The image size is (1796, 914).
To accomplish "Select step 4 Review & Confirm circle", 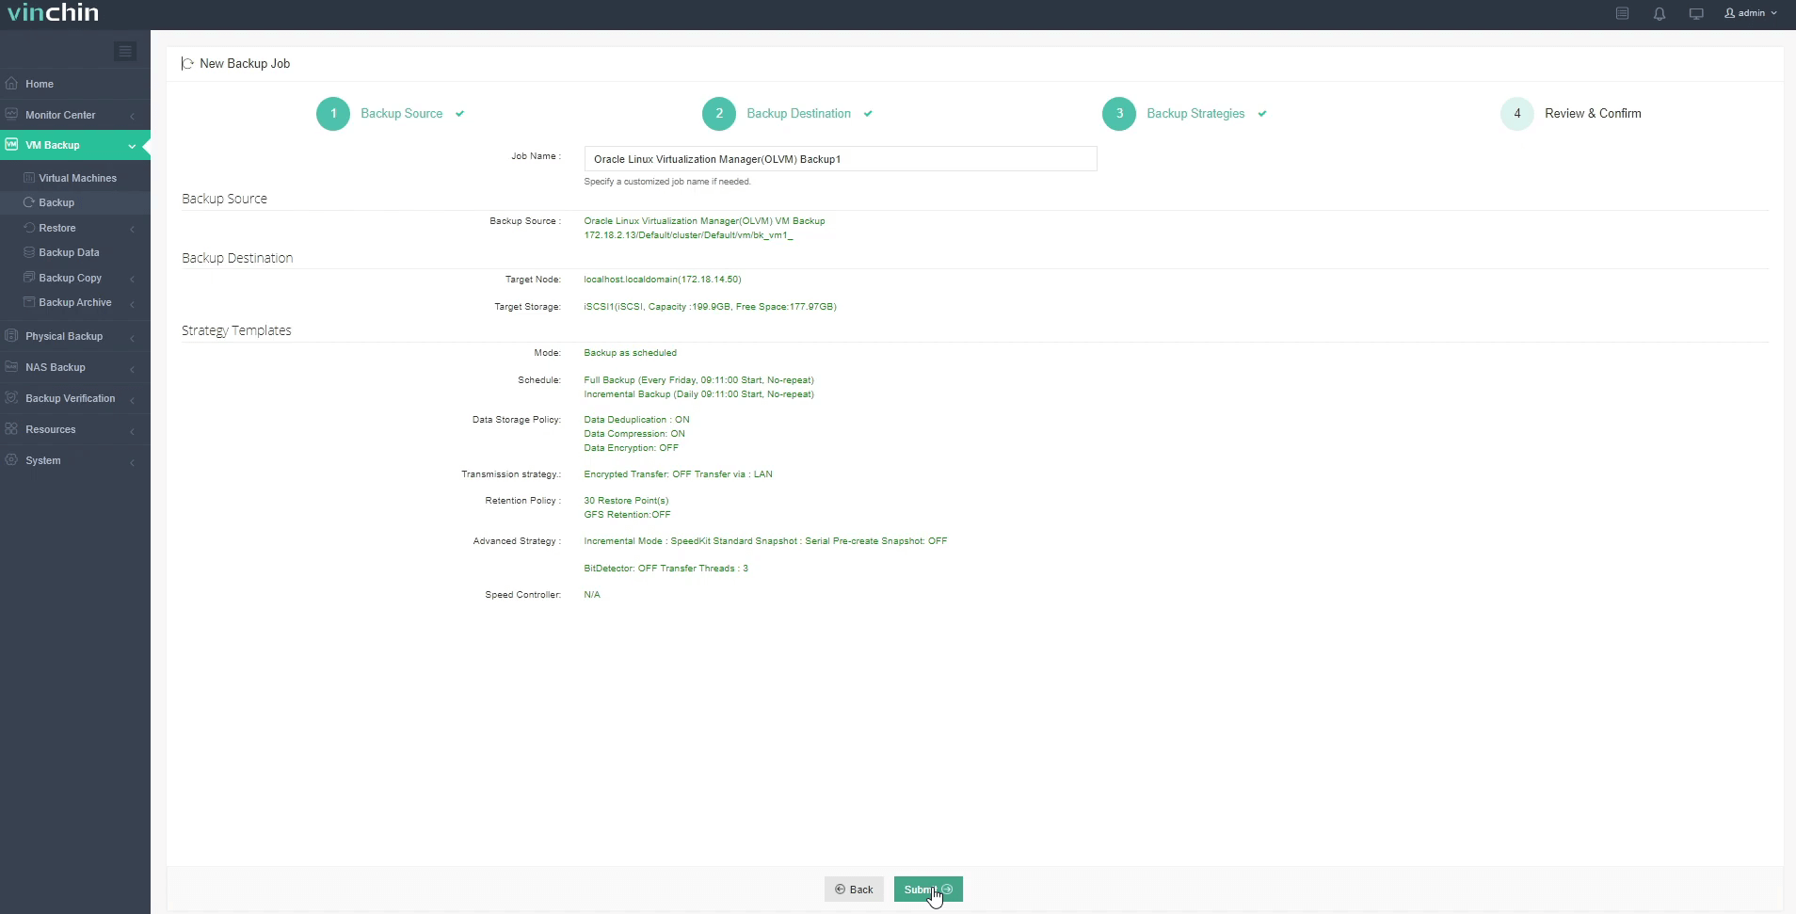I will click(1517, 114).
